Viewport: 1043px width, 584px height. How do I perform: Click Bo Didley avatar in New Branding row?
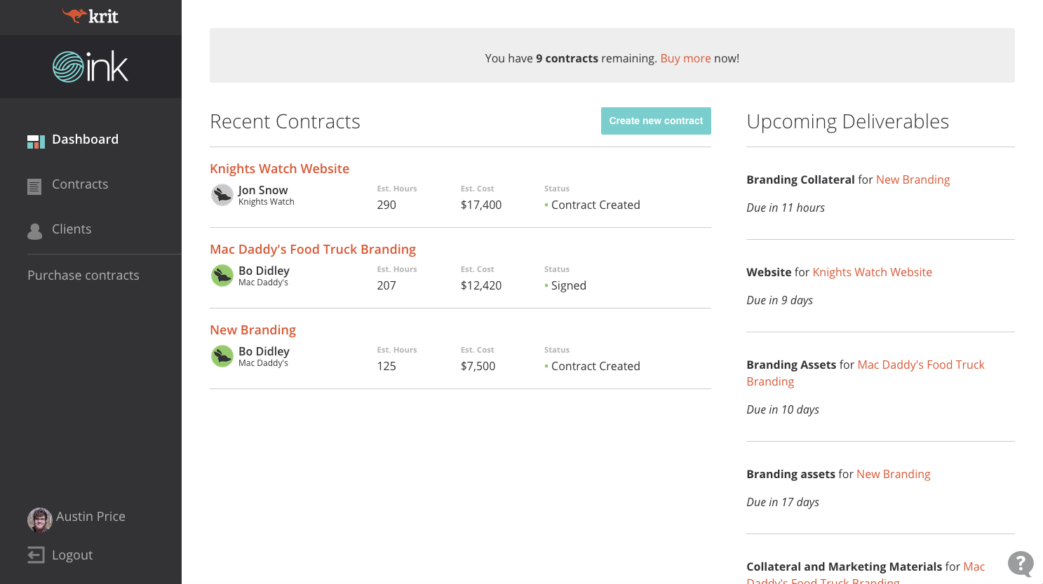222,356
